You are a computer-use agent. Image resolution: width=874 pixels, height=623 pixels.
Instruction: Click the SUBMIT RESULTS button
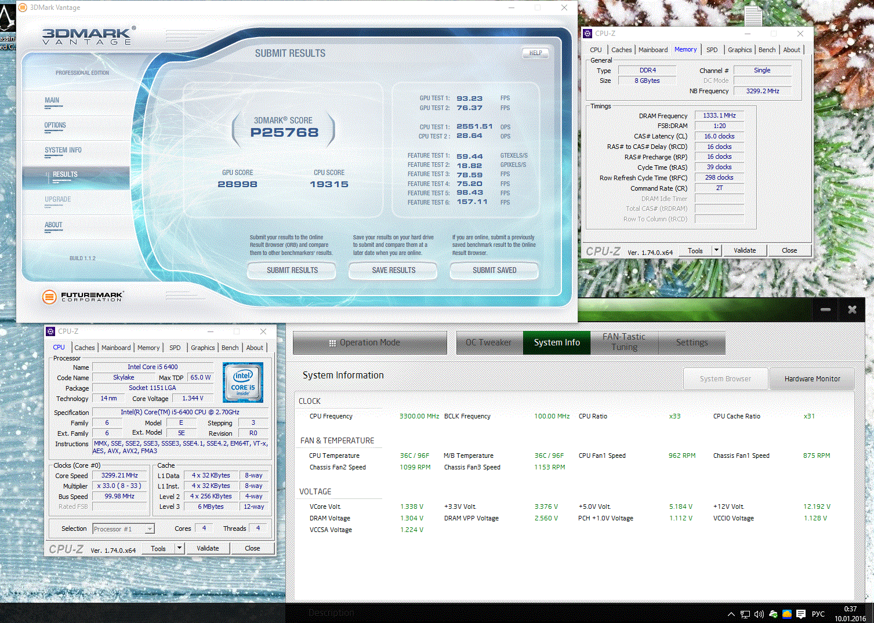292,270
